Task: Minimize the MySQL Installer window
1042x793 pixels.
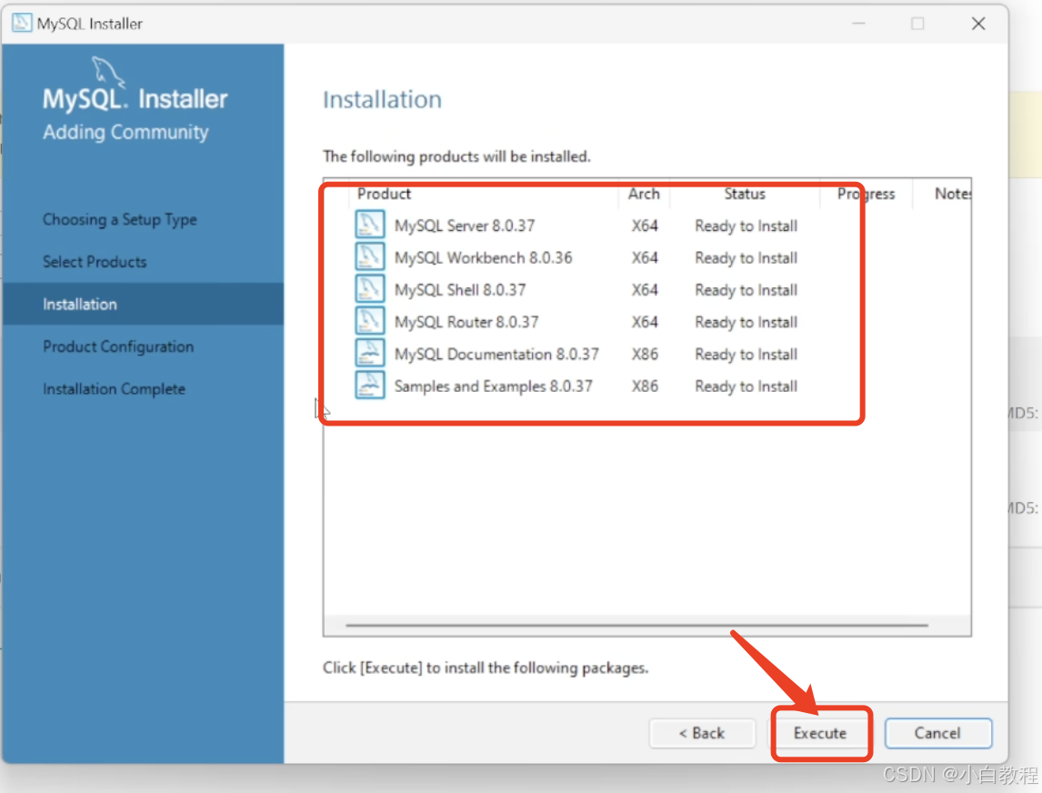Action: [858, 24]
